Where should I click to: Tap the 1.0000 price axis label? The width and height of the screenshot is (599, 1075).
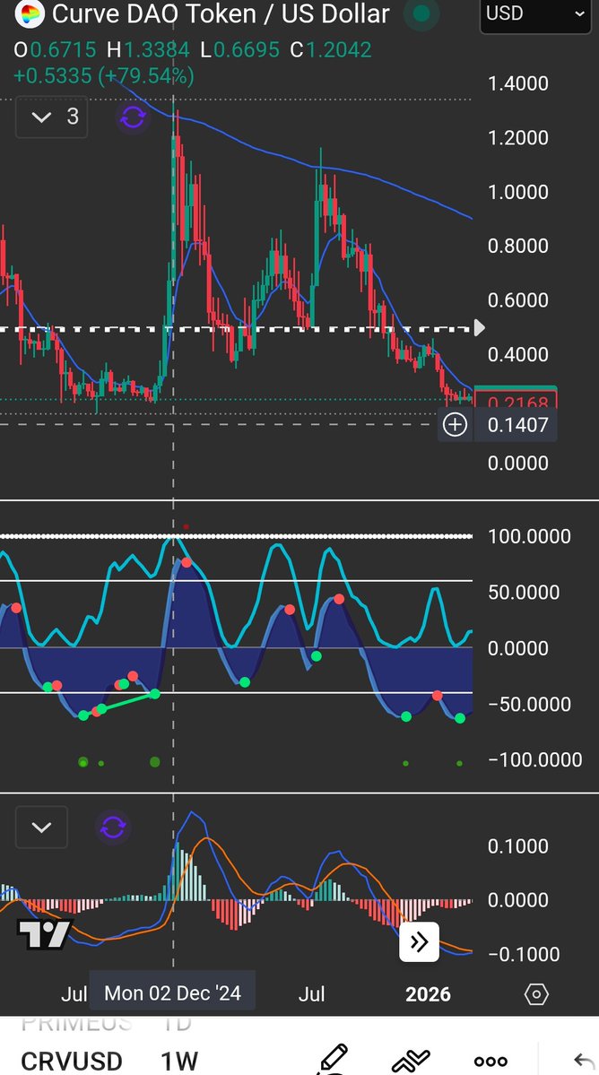coord(517,192)
